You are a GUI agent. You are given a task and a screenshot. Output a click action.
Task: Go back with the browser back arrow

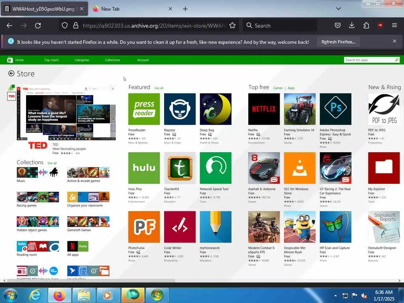coord(9,26)
